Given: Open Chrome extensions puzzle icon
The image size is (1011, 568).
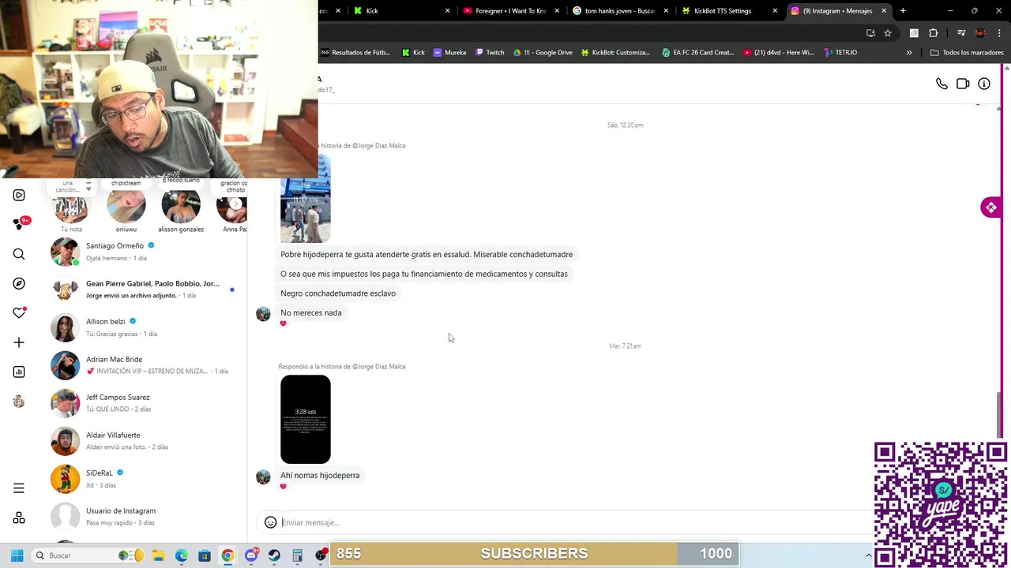Looking at the screenshot, I should point(934,33).
